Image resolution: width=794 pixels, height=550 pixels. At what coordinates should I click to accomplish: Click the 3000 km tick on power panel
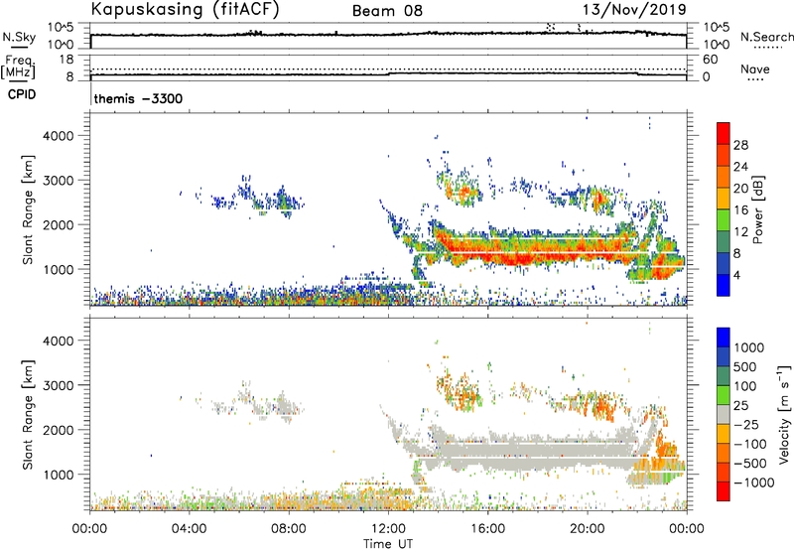tap(59, 181)
